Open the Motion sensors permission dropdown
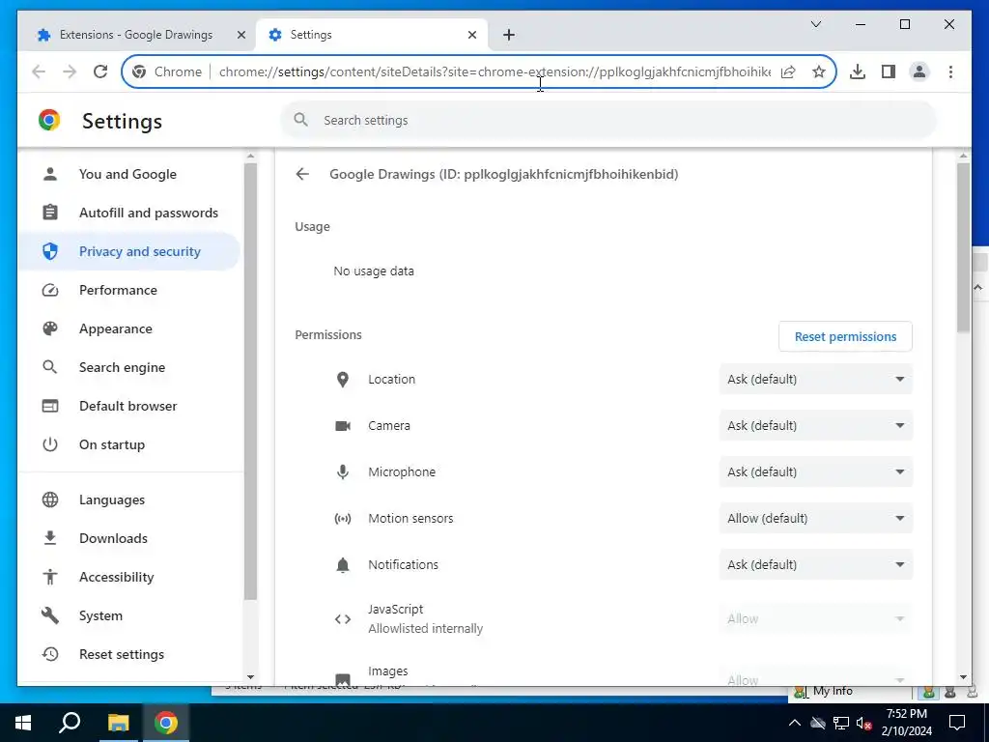Image resolution: width=989 pixels, height=742 pixels. pos(815,519)
